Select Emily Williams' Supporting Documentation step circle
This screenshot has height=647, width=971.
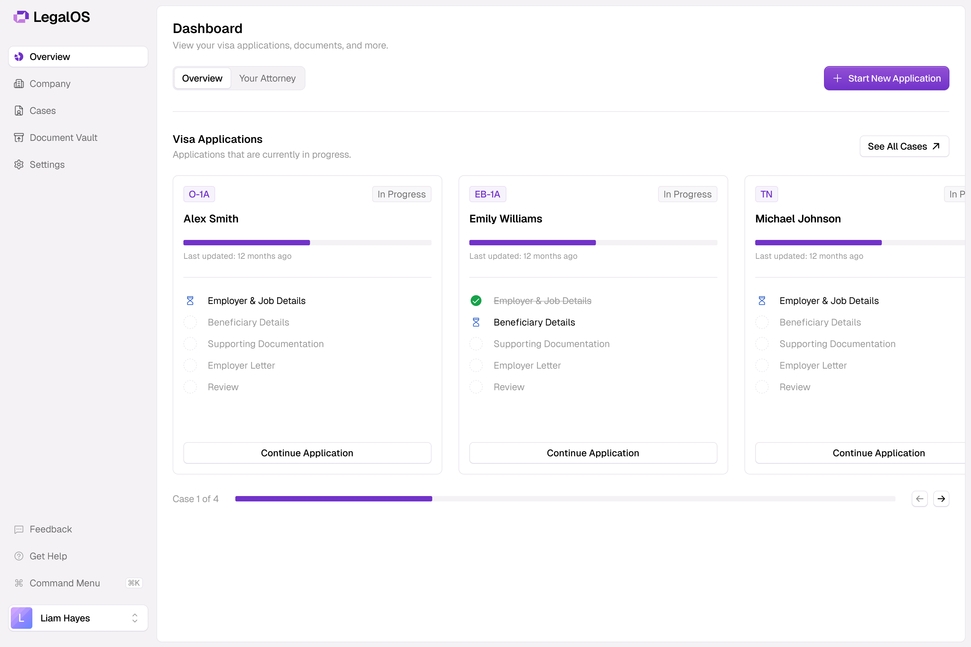click(x=476, y=344)
